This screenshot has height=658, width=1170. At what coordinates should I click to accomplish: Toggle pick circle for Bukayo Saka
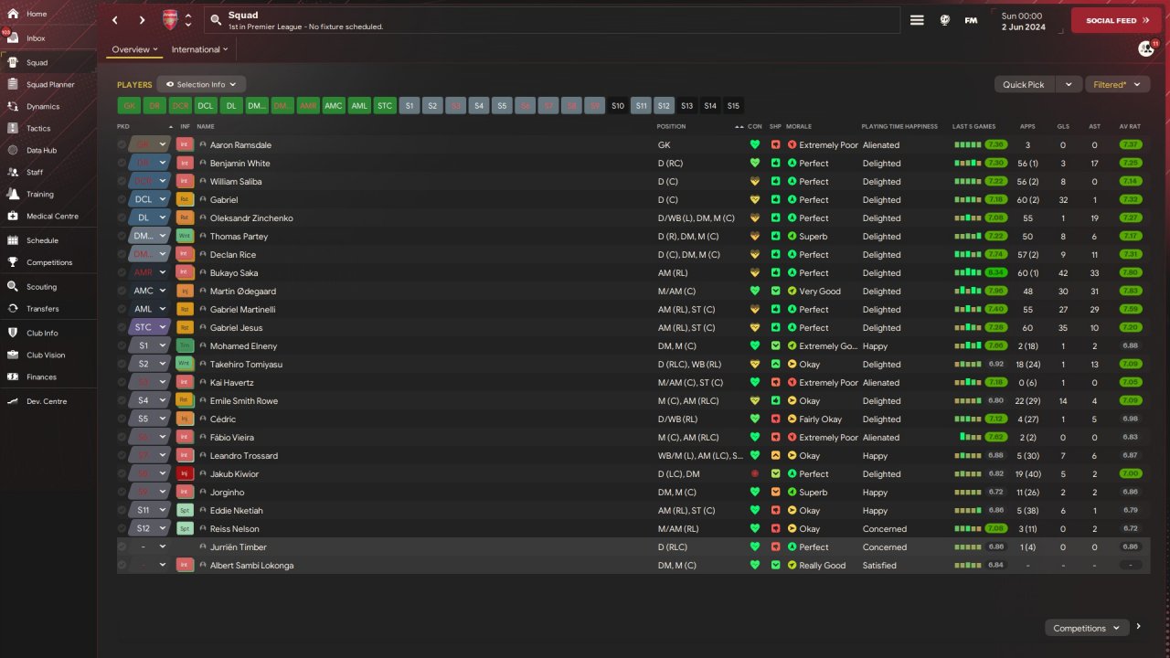coord(122,272)
